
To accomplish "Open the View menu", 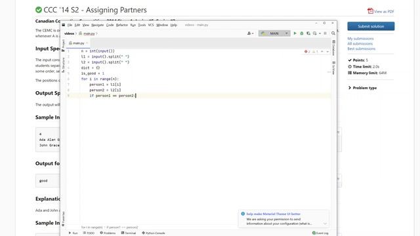I will click(86, 25).
